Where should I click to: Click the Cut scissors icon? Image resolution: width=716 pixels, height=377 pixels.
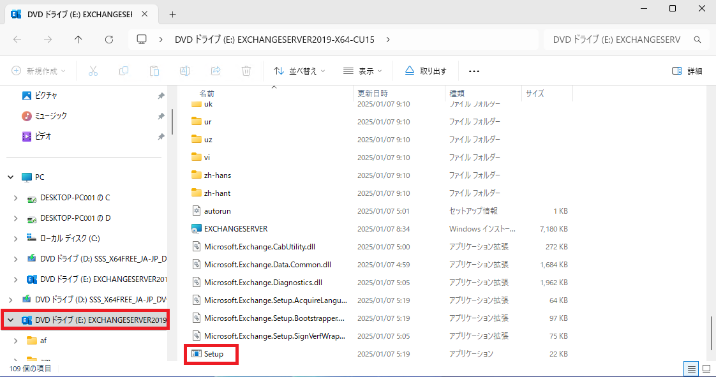pyautogui.click(x=93, y=71)
